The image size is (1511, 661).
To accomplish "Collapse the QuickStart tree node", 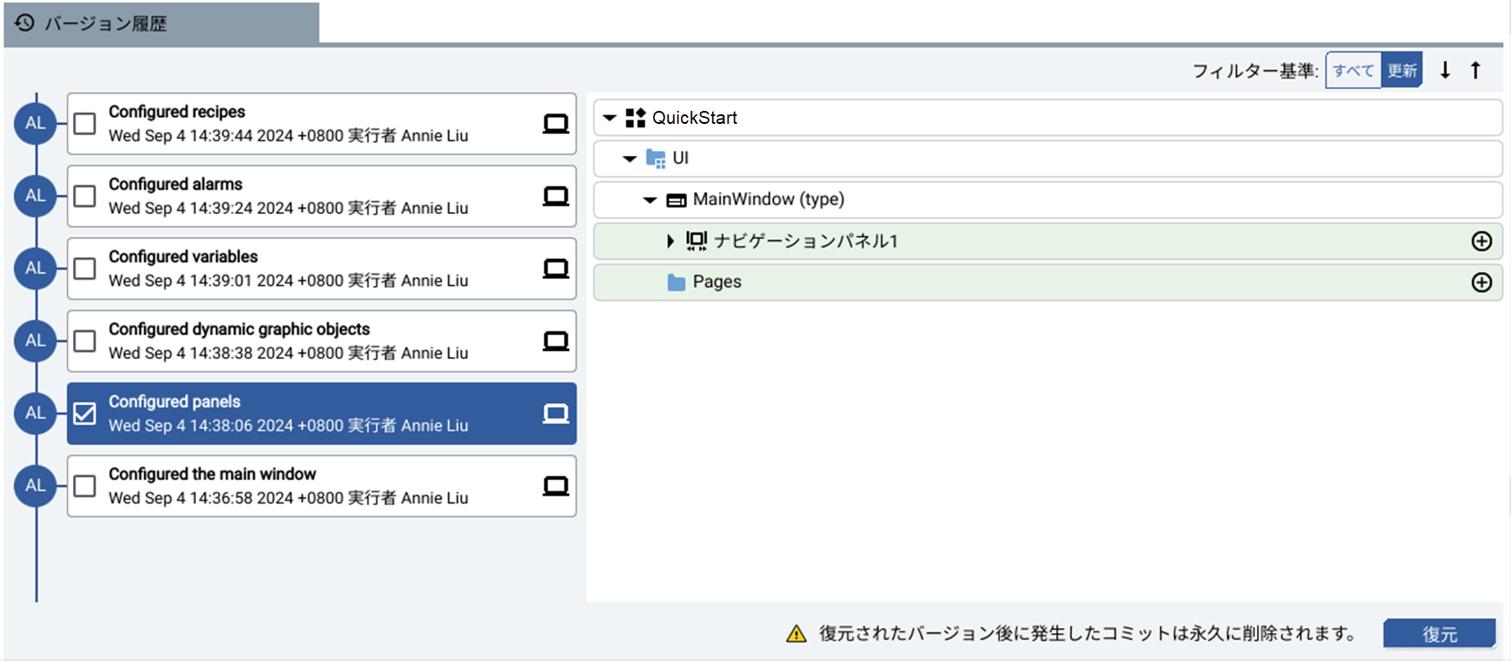I will tap(610, 118).
